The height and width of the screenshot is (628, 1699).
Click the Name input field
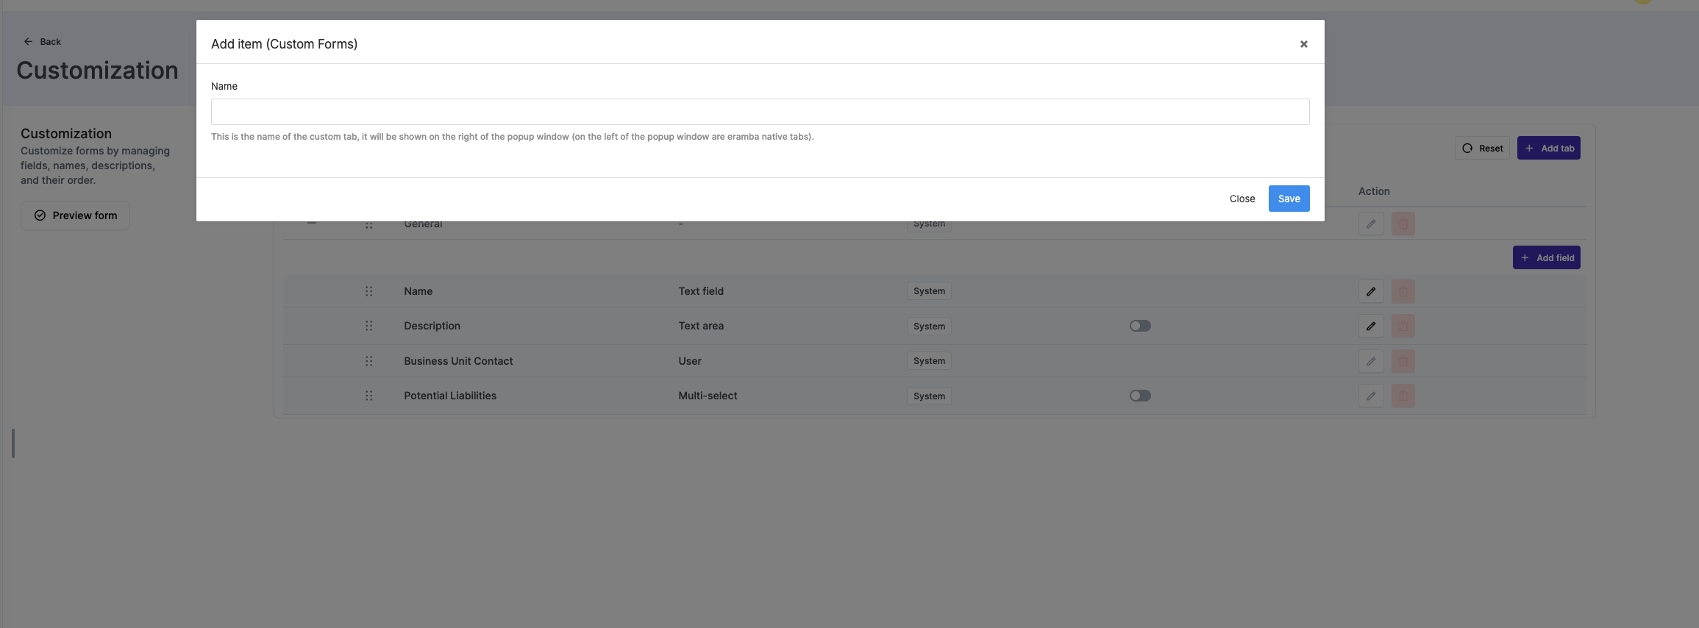pos(760,112)
